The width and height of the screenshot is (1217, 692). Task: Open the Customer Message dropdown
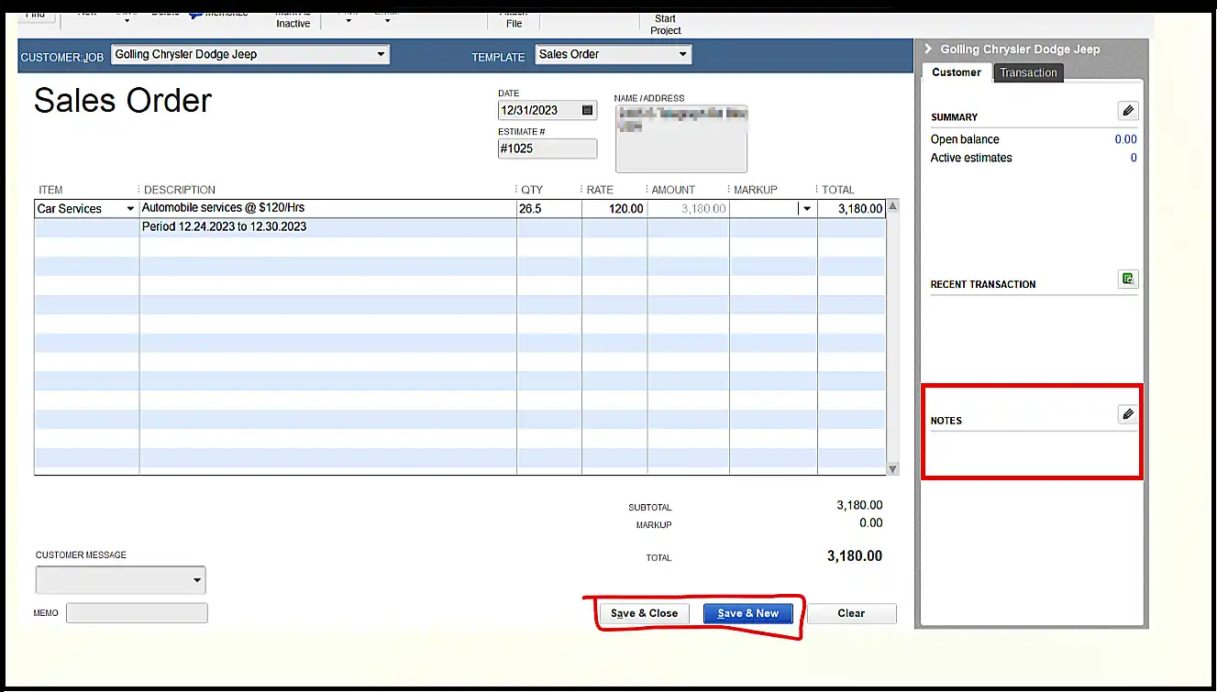197,580
